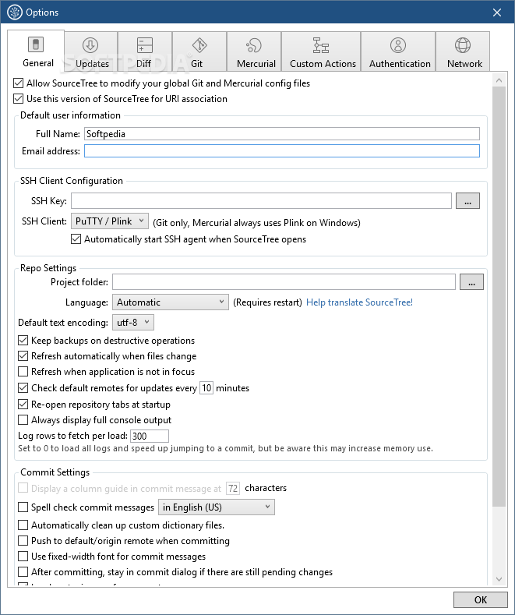Uncheck Keep backups on destructive operations

[23, 341]
